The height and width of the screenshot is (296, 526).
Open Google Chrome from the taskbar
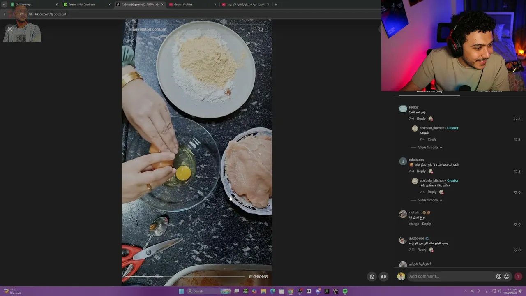(x=291, y=291)
